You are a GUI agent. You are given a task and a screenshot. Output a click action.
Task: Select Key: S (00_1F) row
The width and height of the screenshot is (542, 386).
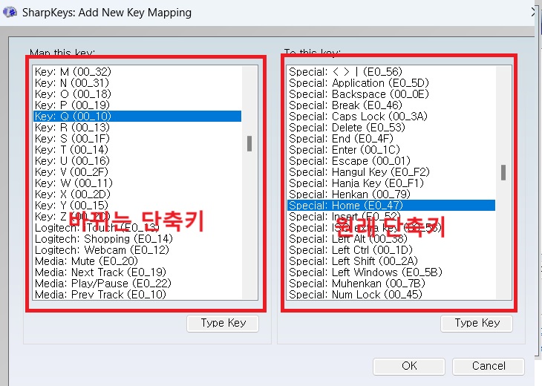coord(137,138)
